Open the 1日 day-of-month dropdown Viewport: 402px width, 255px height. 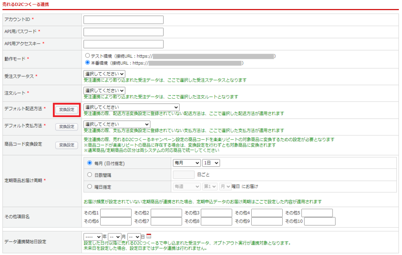[x=211, y=163]
